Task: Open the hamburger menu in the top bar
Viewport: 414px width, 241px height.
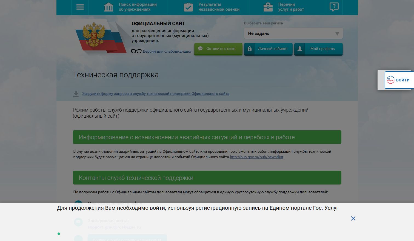Action: [80, 7]
